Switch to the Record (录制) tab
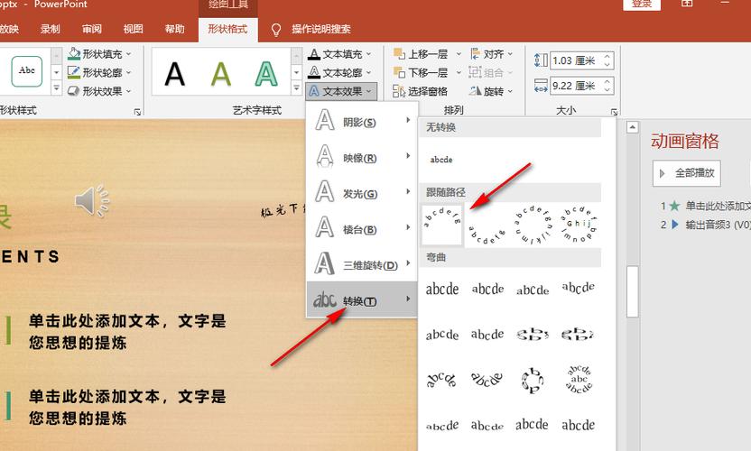This screenshot has height=451, width=751. 50,29
